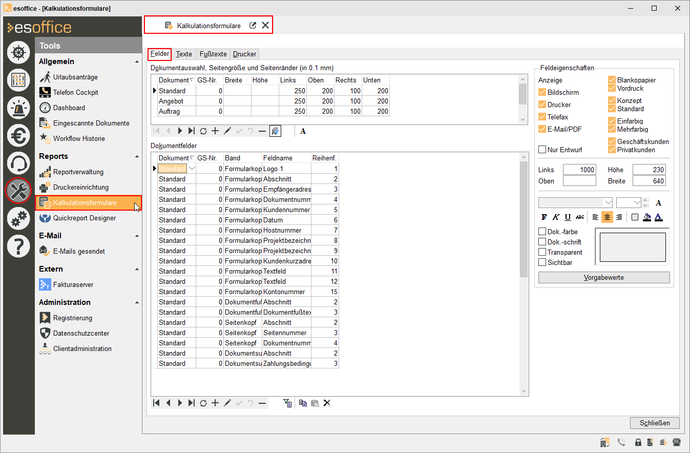The image size is (690, 453).
Task: Apply filter in Dokumentfelder toolbar
Action: pos(288,403)
